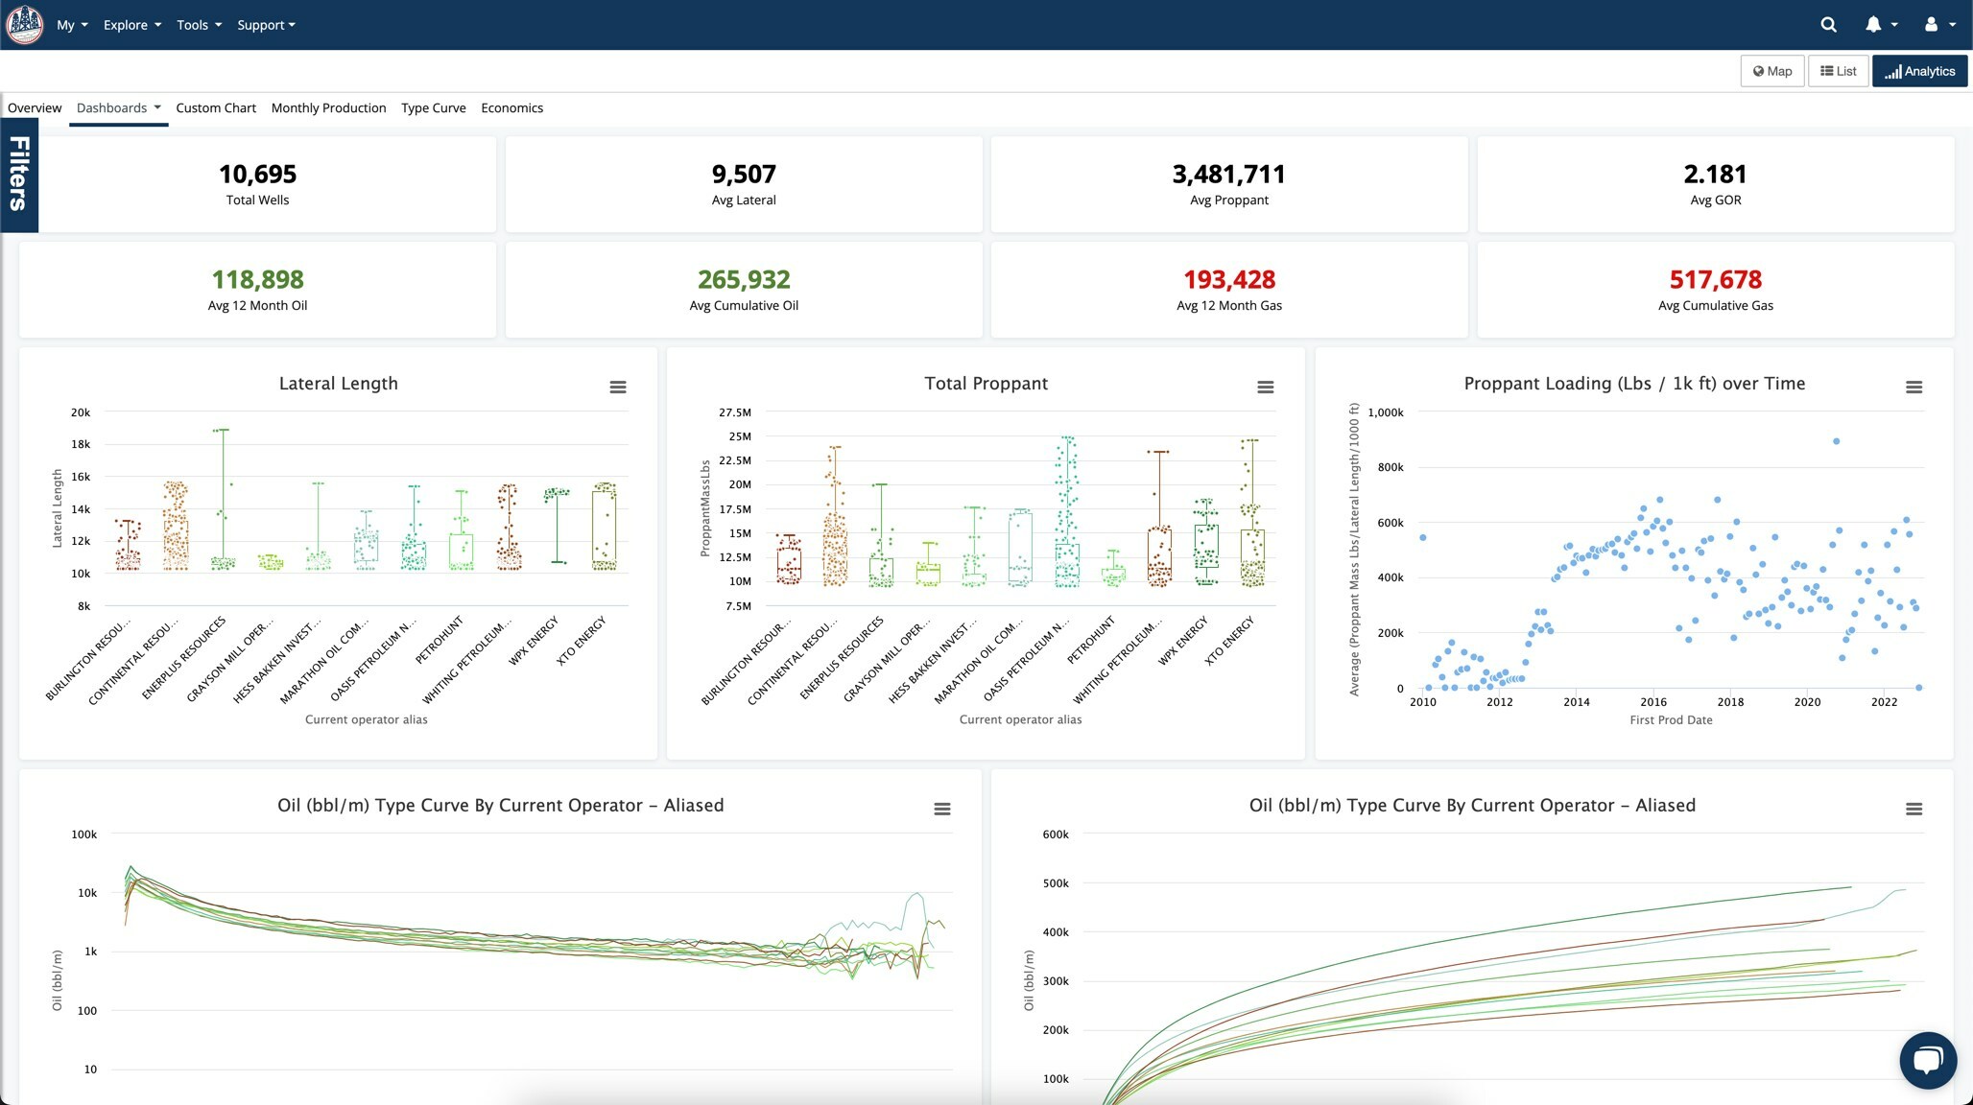This screenshot has width=1973, height=1105.
Task: Open the Total Proppant chart hamburger menu
Action: coord(1265,388)
